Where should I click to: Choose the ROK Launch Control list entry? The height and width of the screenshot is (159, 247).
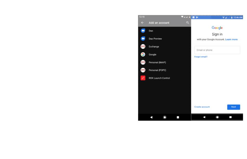(x=159, y=78)
